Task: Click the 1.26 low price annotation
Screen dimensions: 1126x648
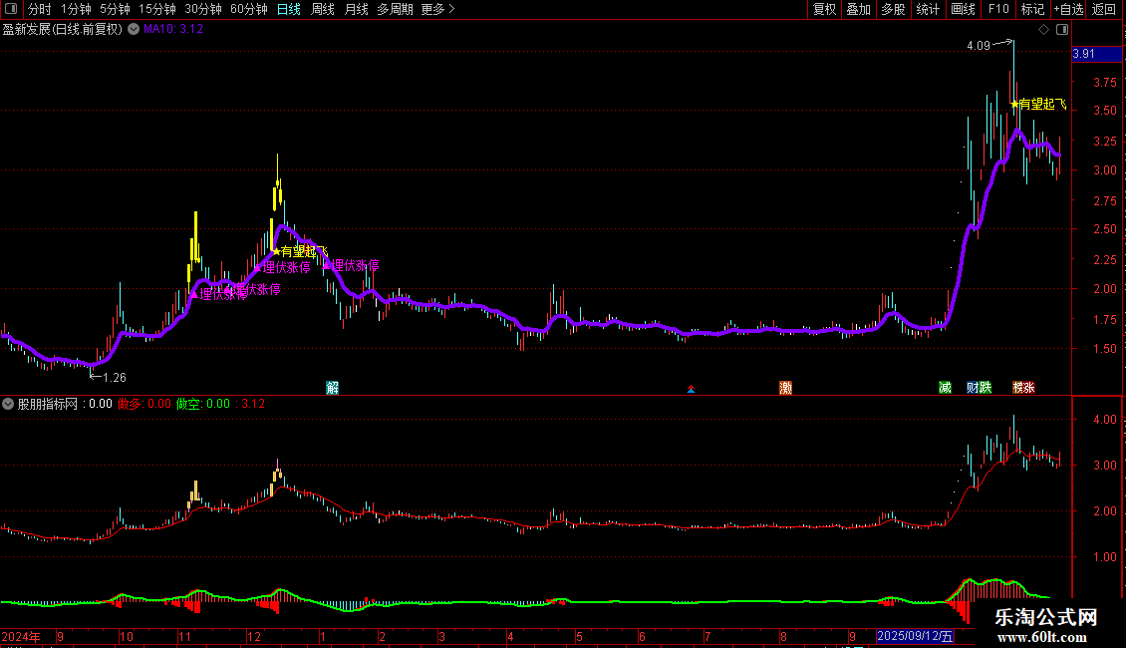Action: tap(115, 377)
